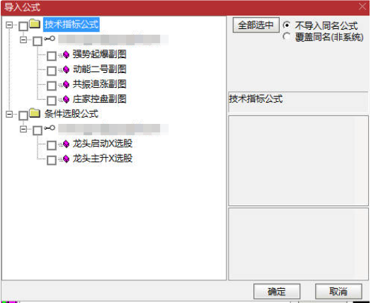Check the box for 强势起爆副图
Image resolution: width=371 pixels, height=303 pixels.
pyautogui.click(x=52, y=56)
